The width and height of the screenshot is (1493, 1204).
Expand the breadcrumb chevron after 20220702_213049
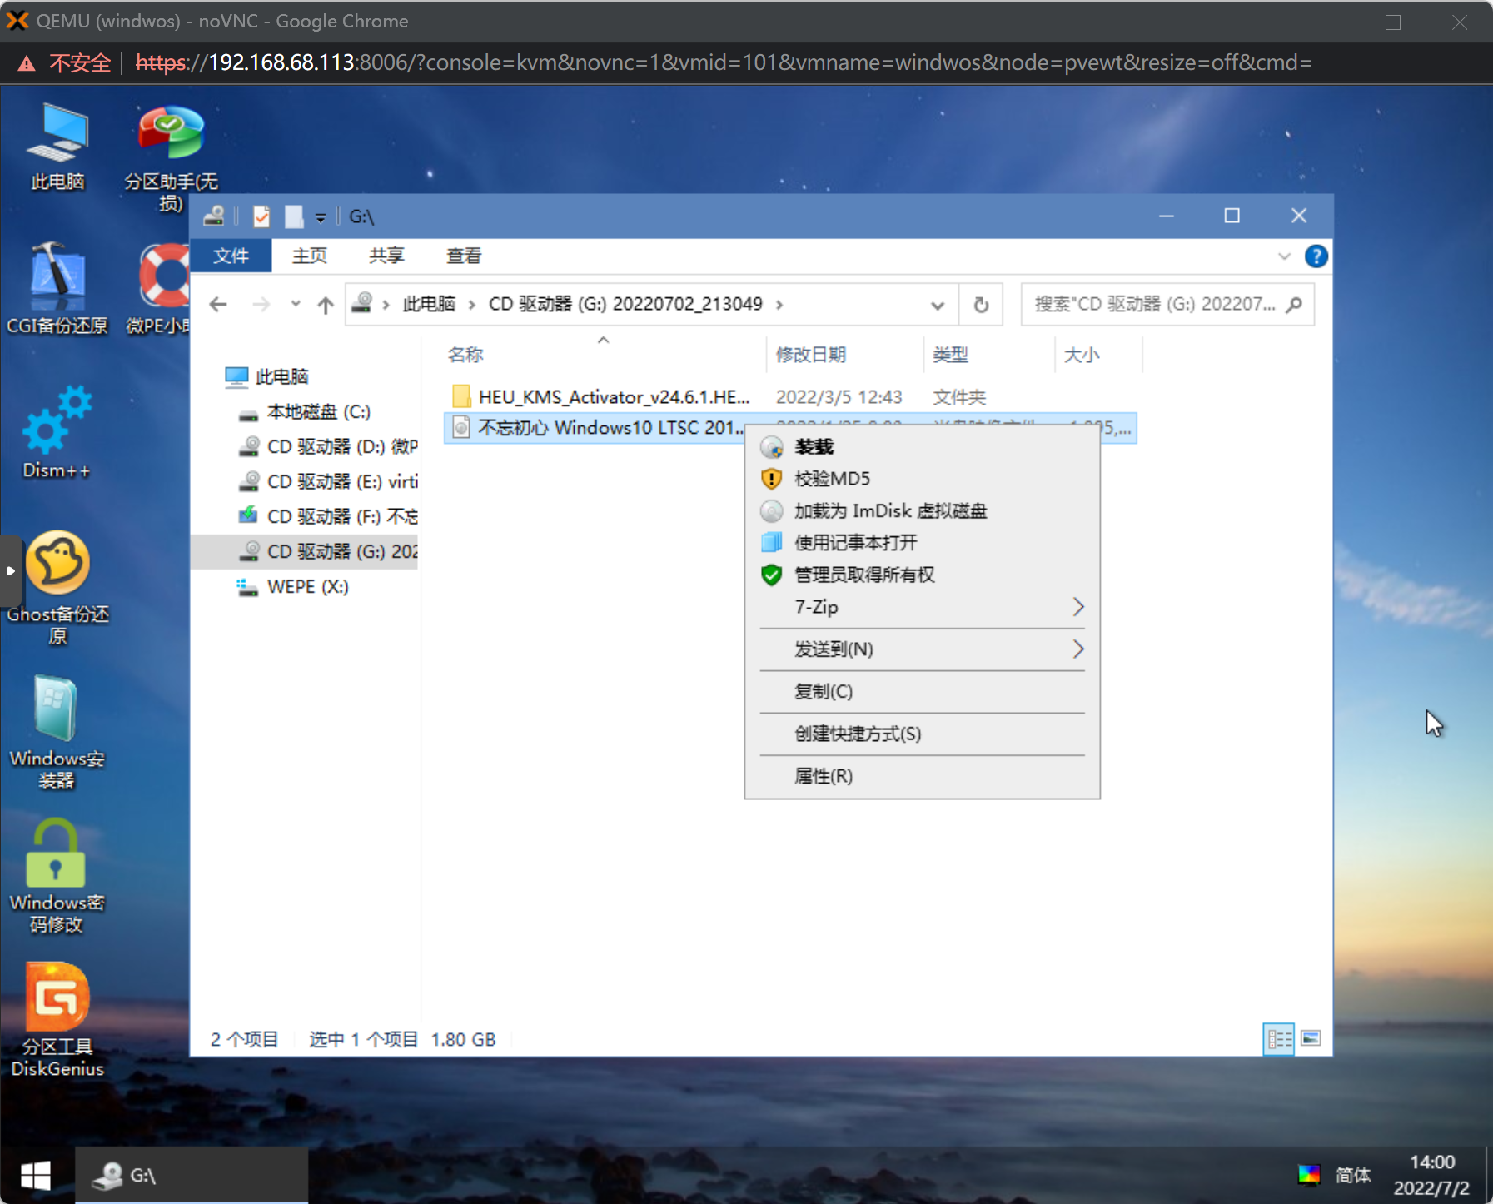click(780, 305)
